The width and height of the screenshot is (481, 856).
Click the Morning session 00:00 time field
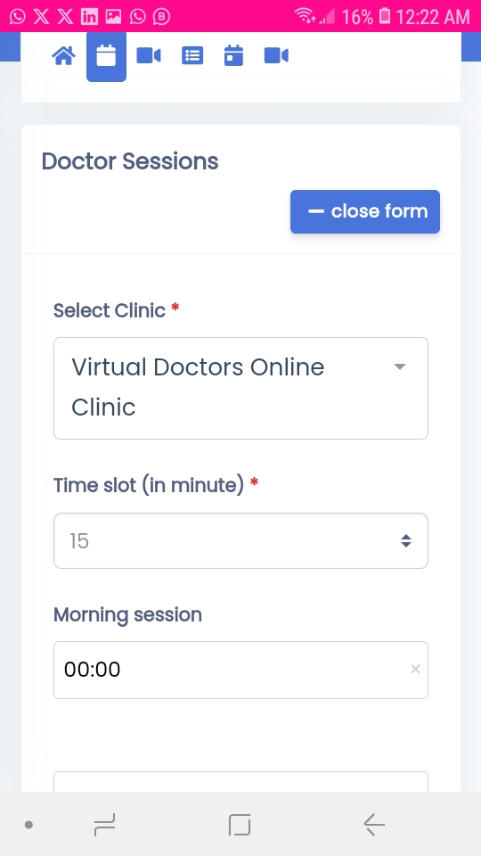(x=240, y=670)
